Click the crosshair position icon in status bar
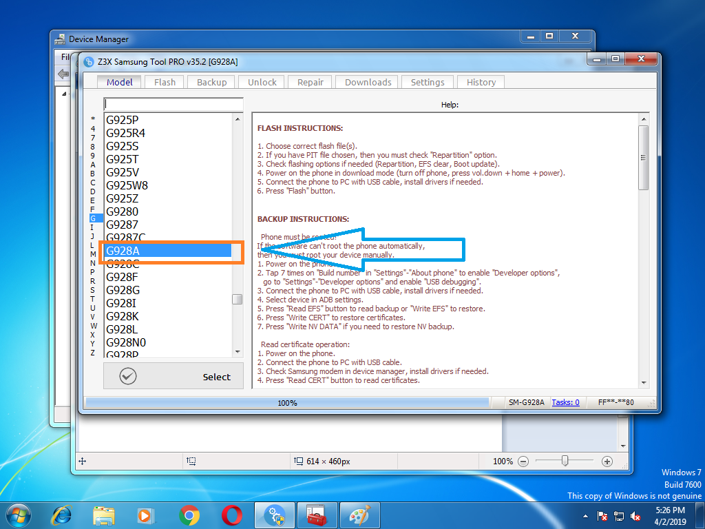The image size is (705, 529). point(83,461)
